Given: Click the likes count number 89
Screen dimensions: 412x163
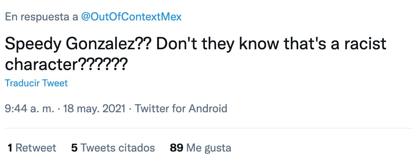Looking at the screenshot, I should [x=177, y=148].
